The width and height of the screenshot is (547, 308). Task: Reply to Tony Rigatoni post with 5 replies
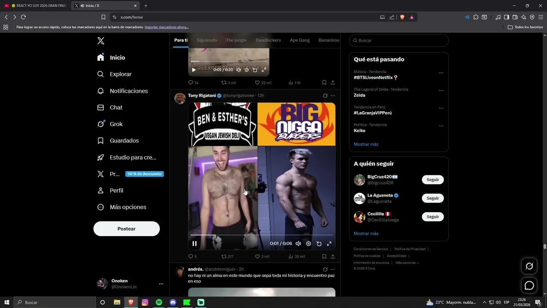[192, 257]
